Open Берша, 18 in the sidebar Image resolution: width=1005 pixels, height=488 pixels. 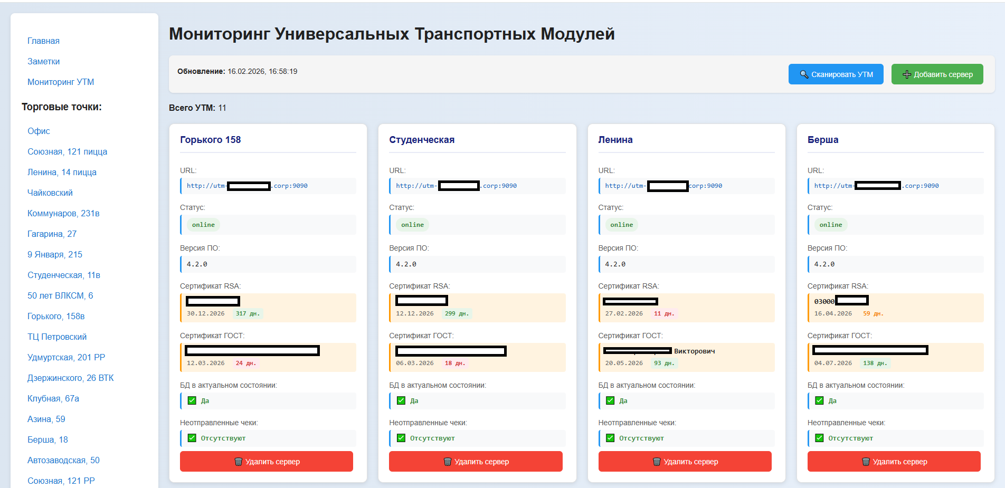pos(48,439)
